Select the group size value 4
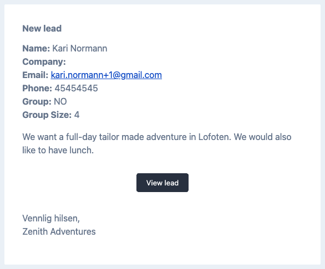 (77, 115)
